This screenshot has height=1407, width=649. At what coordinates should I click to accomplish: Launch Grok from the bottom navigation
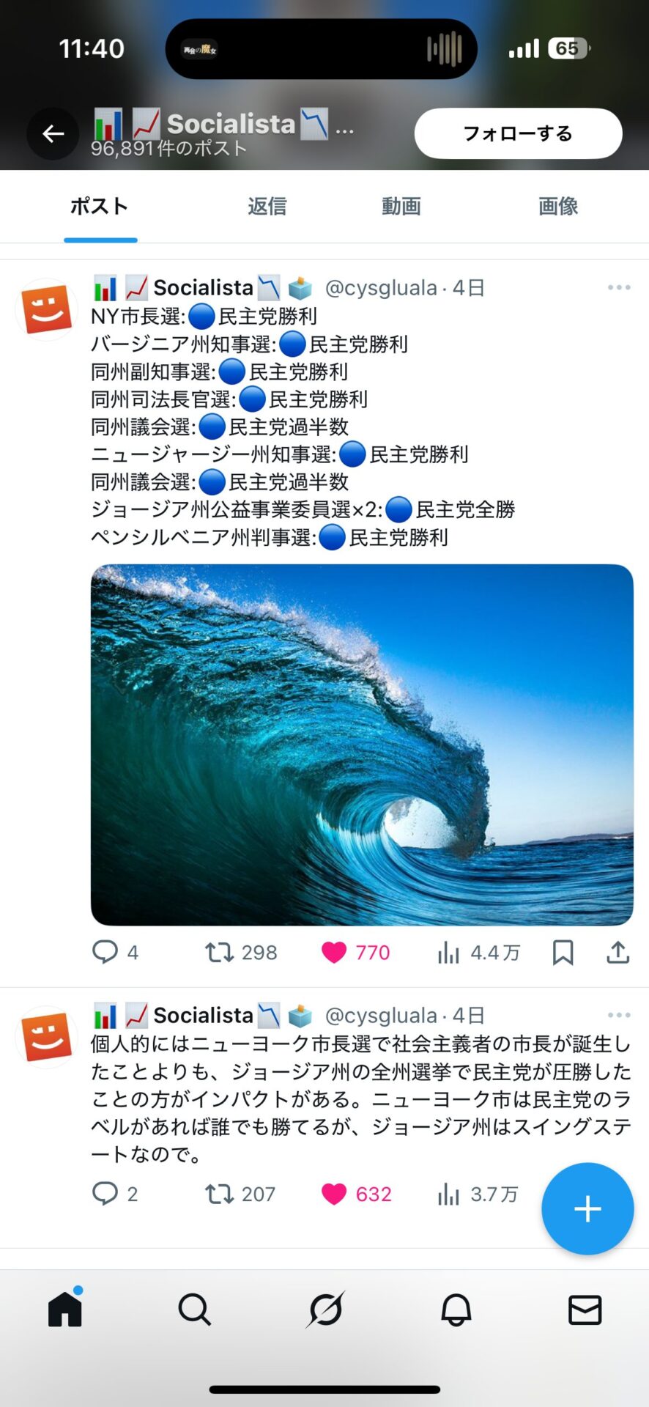[x=324, y=1312]
